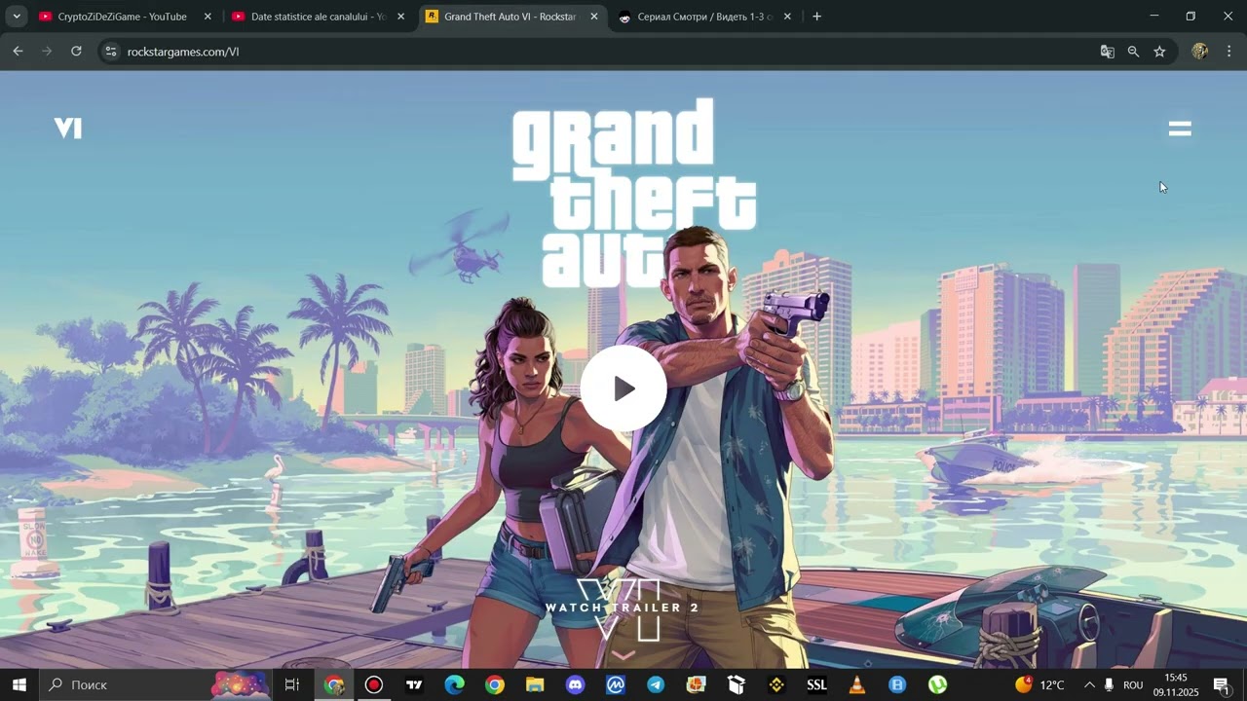The width and height of the screenshot is (1247, 701).
Task: Click the Watch Trailer 2 link
Action: pyautogui.click(x=622, y=608)
